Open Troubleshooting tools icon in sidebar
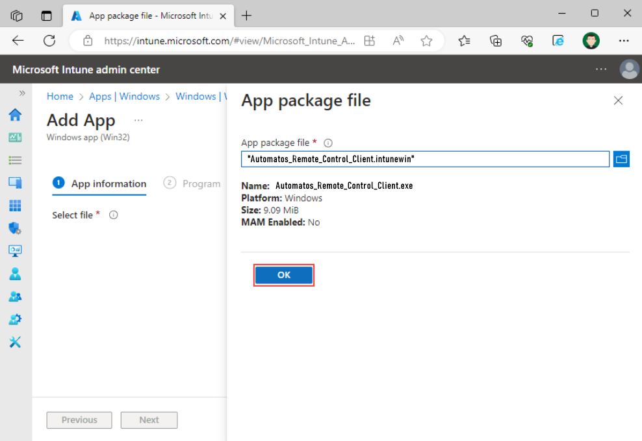The height and width of the screenshot is (441, 642). click(x=15, y=342)
